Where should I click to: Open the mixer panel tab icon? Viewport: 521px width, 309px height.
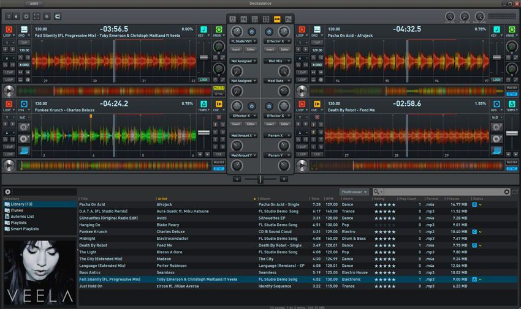[x=232, y=19]
